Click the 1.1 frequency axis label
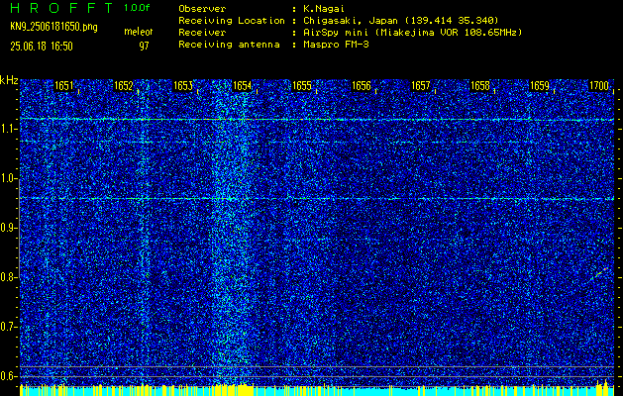Image resolution: width=623 pixels, height=396 pixels. click(x=8, y=129)
